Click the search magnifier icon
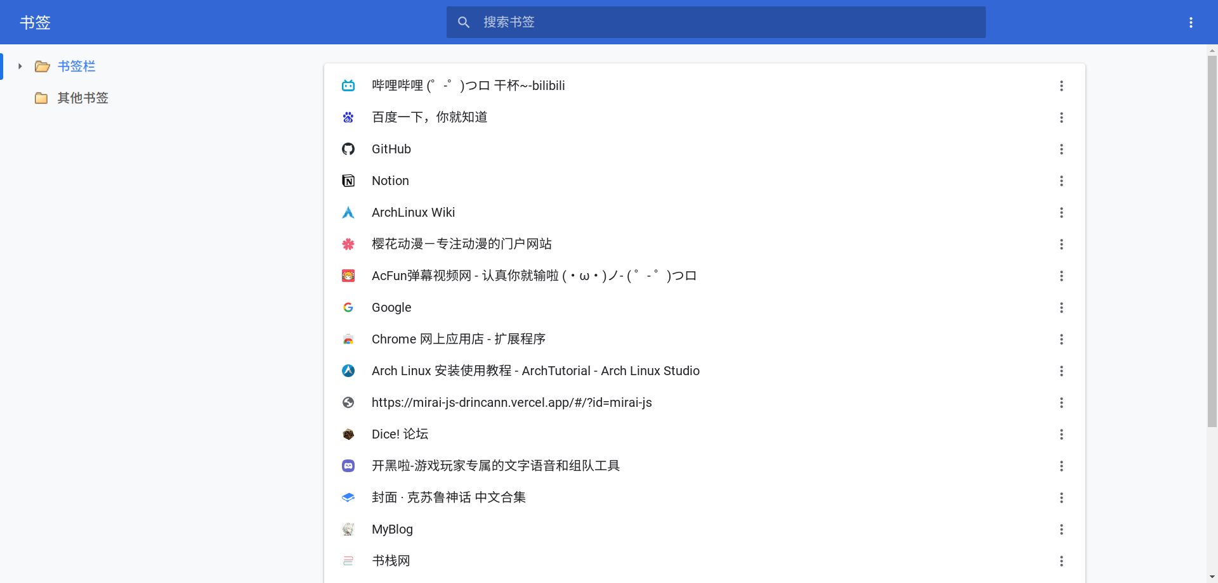Viewport: 1218px width, 583px height. point(464,22)
